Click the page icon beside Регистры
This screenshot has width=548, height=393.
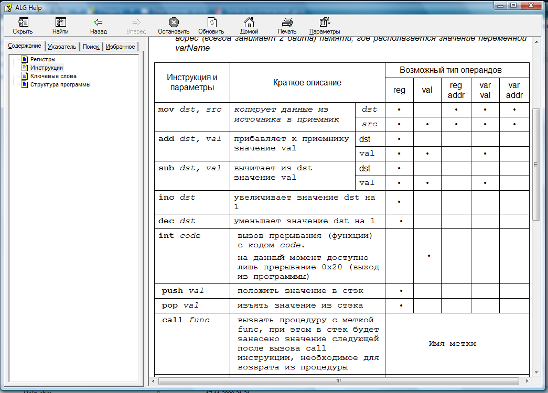(x=25, y=59)
